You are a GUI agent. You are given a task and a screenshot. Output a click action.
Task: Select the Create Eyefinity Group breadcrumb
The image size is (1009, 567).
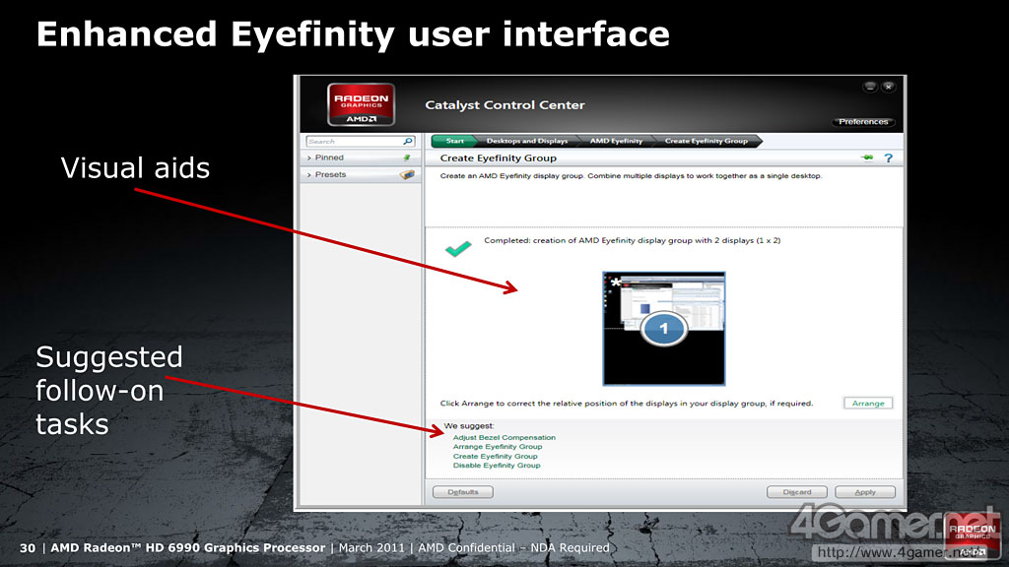pos(706,141)
